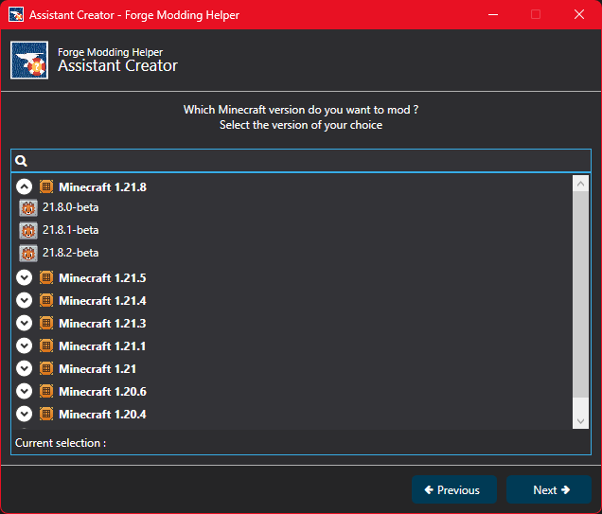Expand the Minecraft 1.20.4 group
This screenshot has height=514, width=602.
[x=24, y=414]
